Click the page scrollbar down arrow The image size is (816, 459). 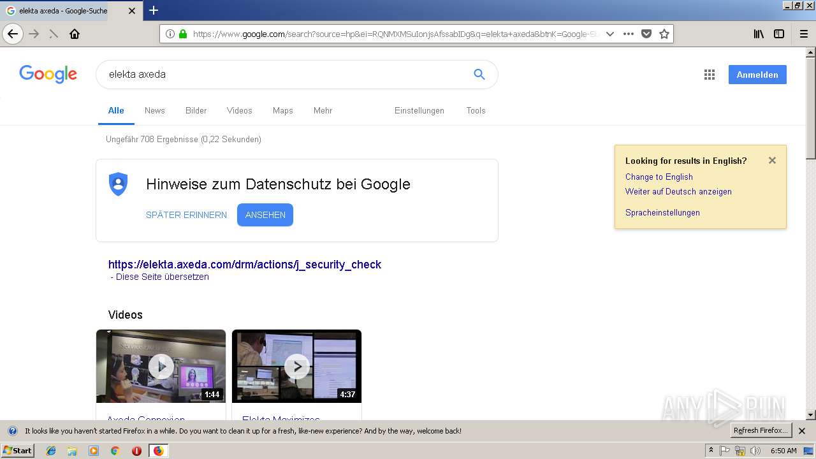point(811,415)
